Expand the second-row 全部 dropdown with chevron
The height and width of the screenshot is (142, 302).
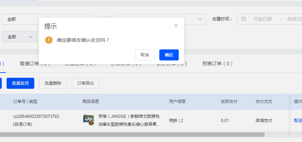pyautogui.click(x=19, y=37)
